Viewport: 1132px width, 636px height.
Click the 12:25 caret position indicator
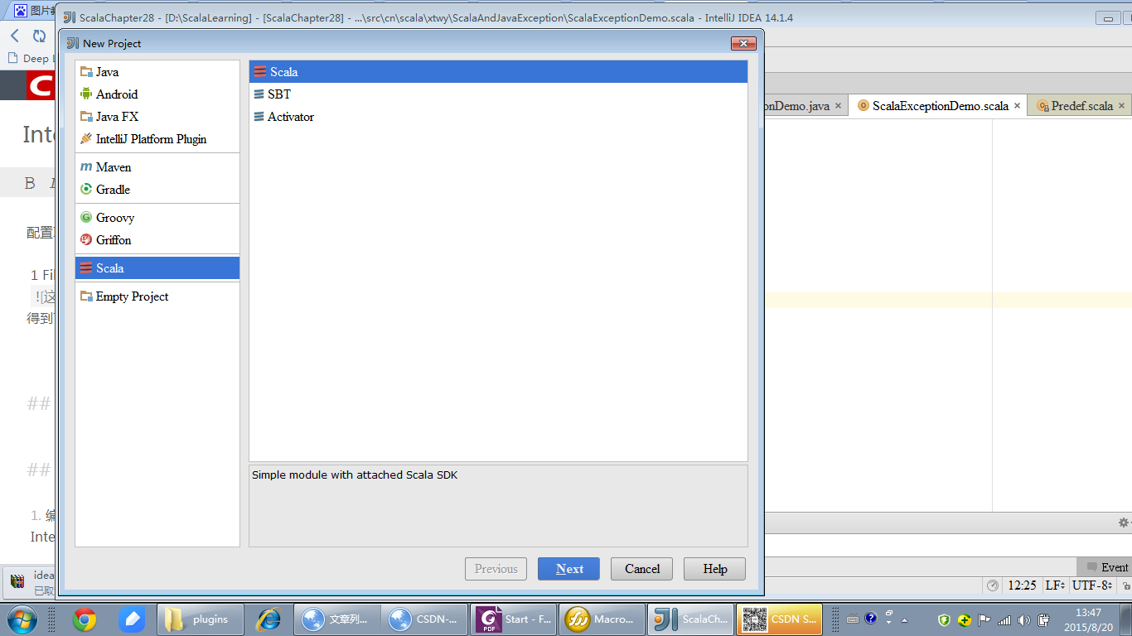(1022, 585)
